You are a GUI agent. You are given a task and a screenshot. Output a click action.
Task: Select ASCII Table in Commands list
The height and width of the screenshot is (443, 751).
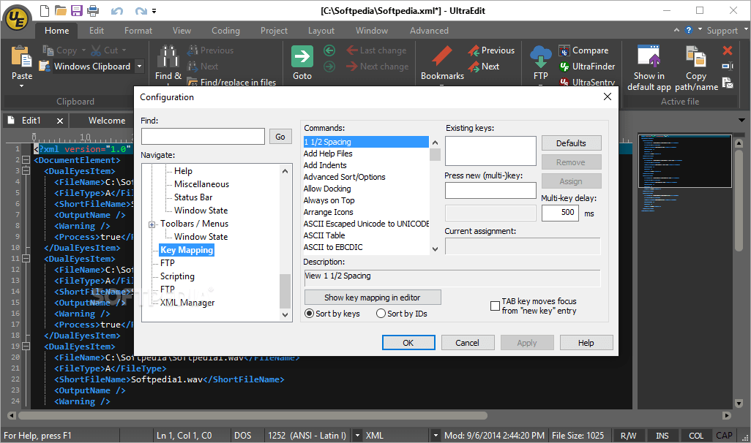(x=324, y=235)
